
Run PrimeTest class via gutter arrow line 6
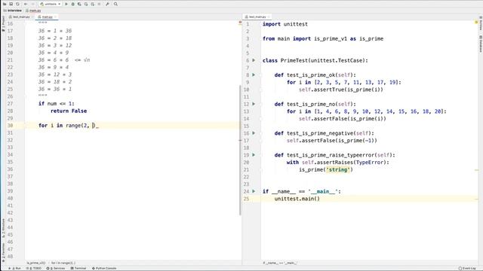click(x=254, y=60)
